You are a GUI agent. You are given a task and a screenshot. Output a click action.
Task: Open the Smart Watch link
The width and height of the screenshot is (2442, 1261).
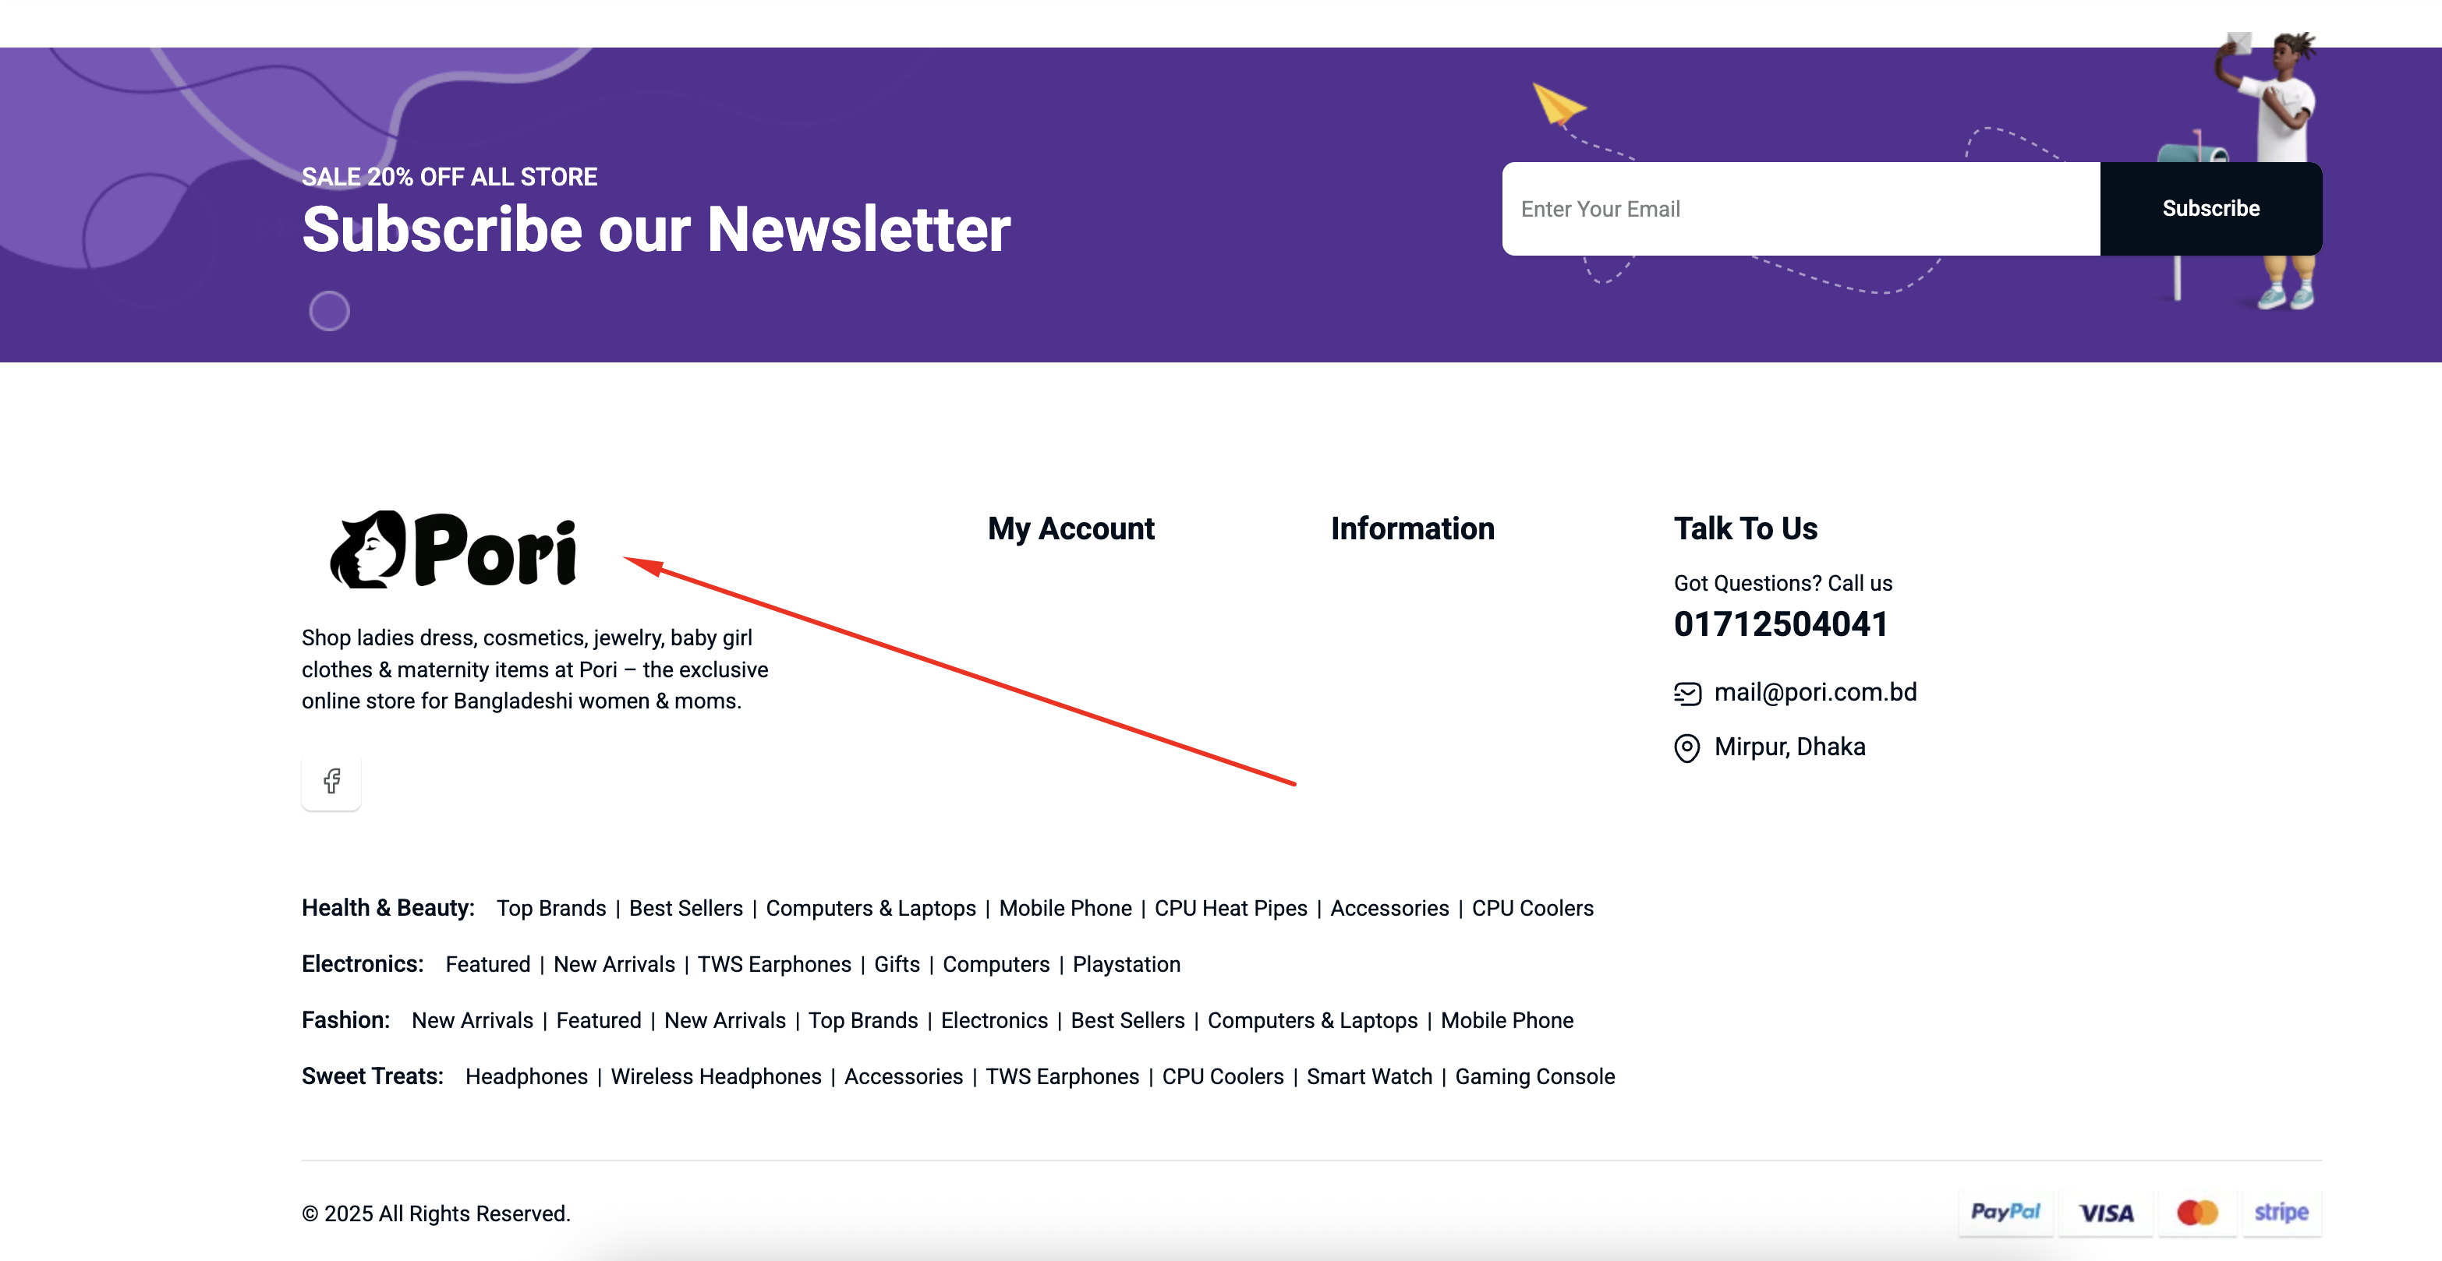coord(1369,1076)
